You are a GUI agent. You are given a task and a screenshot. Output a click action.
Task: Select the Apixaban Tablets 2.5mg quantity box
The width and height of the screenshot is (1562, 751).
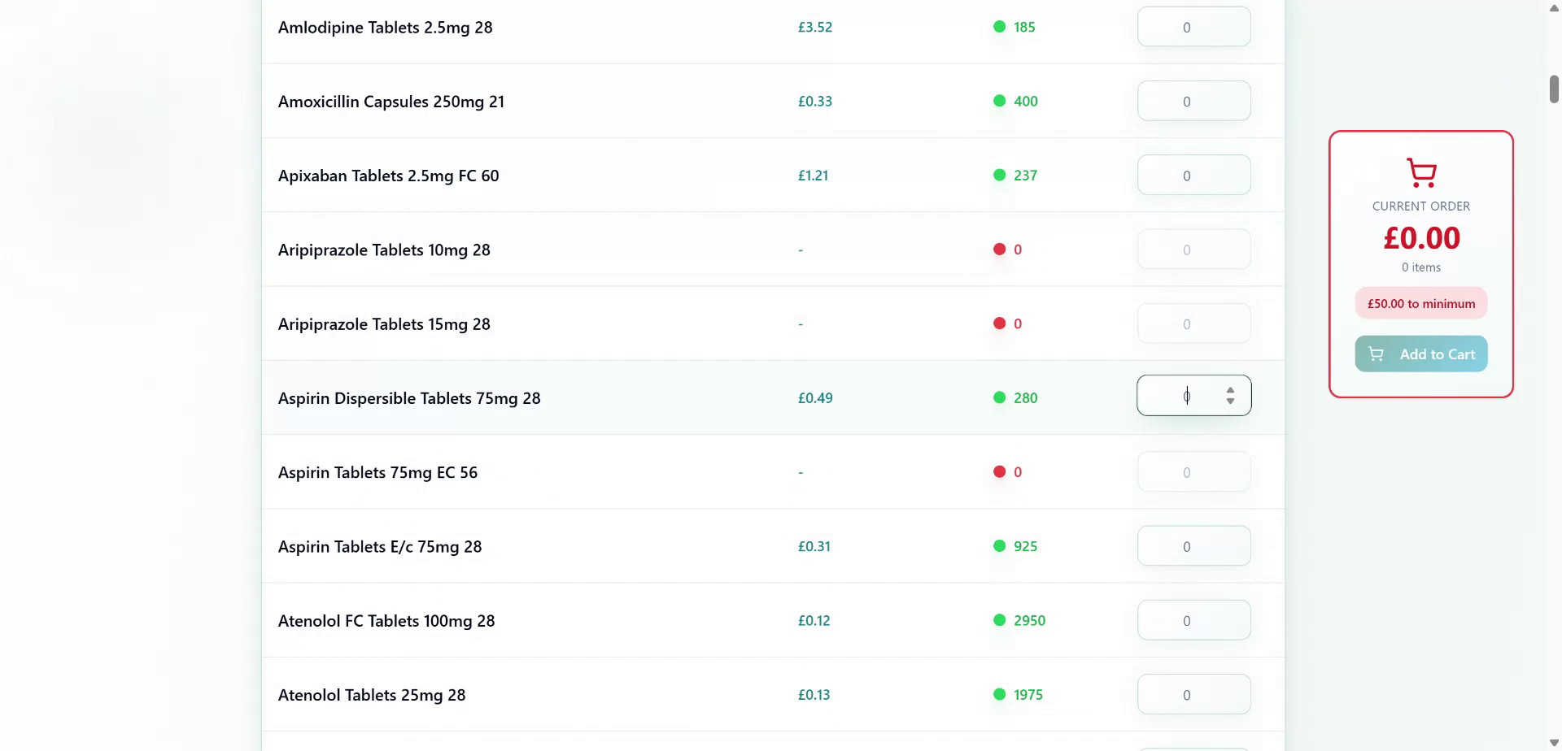[1193, 176]
